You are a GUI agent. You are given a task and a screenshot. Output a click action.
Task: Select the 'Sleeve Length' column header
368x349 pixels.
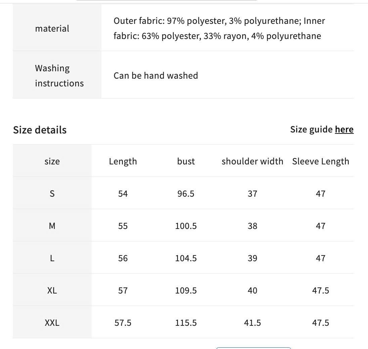pyautogui.click(x=321, y=161)
